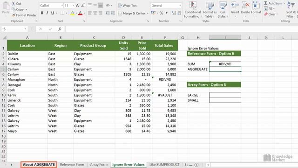The height and width of the screenshot is (168, 298).
Task: Click the Cut scissors icon
Action: (x=14, y=3)
